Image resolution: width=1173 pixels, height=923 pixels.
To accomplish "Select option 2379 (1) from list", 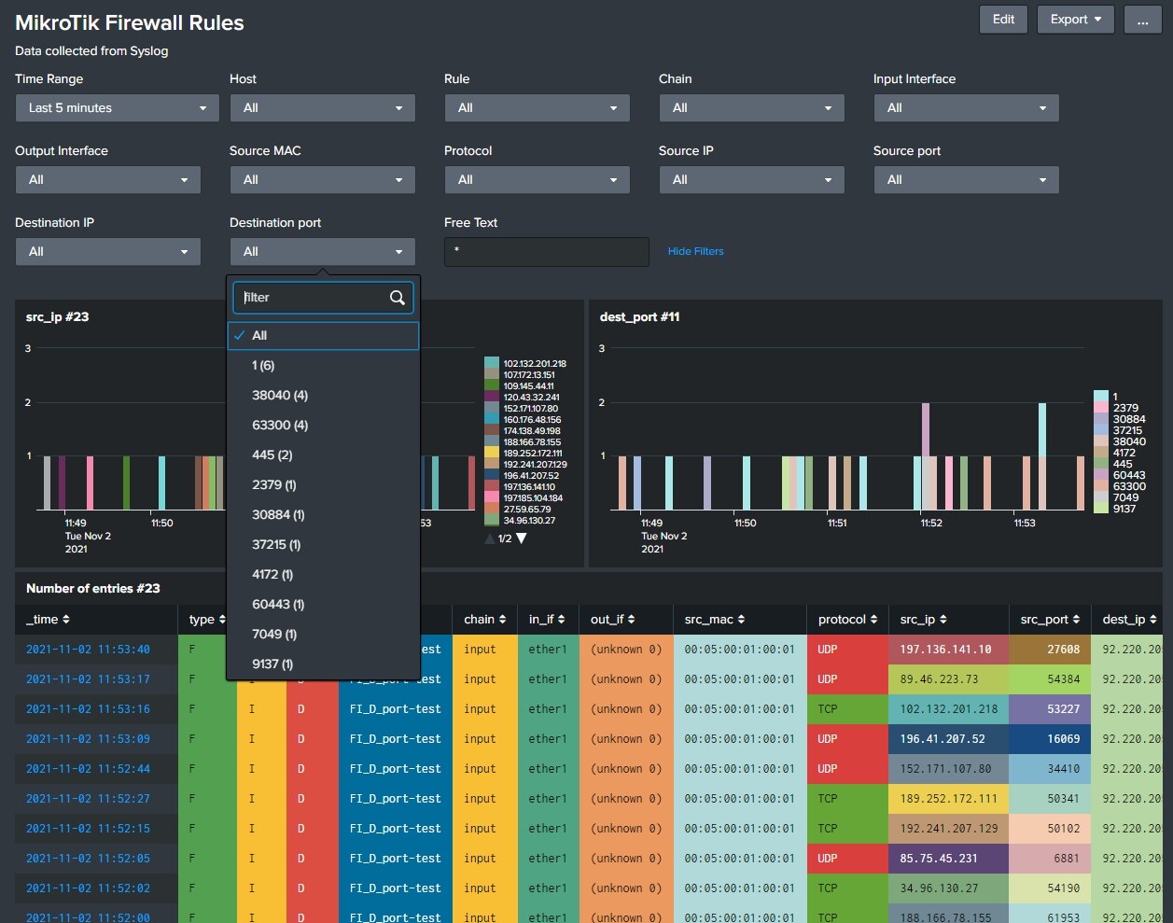I will (324, 485).
